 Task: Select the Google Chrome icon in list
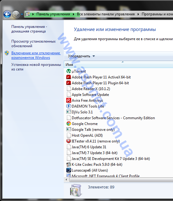click(68, 123)
